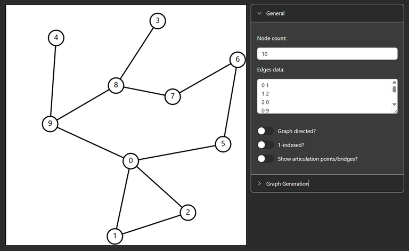Click the textarea resize grip corner
This screenshot has height=251, width=409.
[395, 111]
